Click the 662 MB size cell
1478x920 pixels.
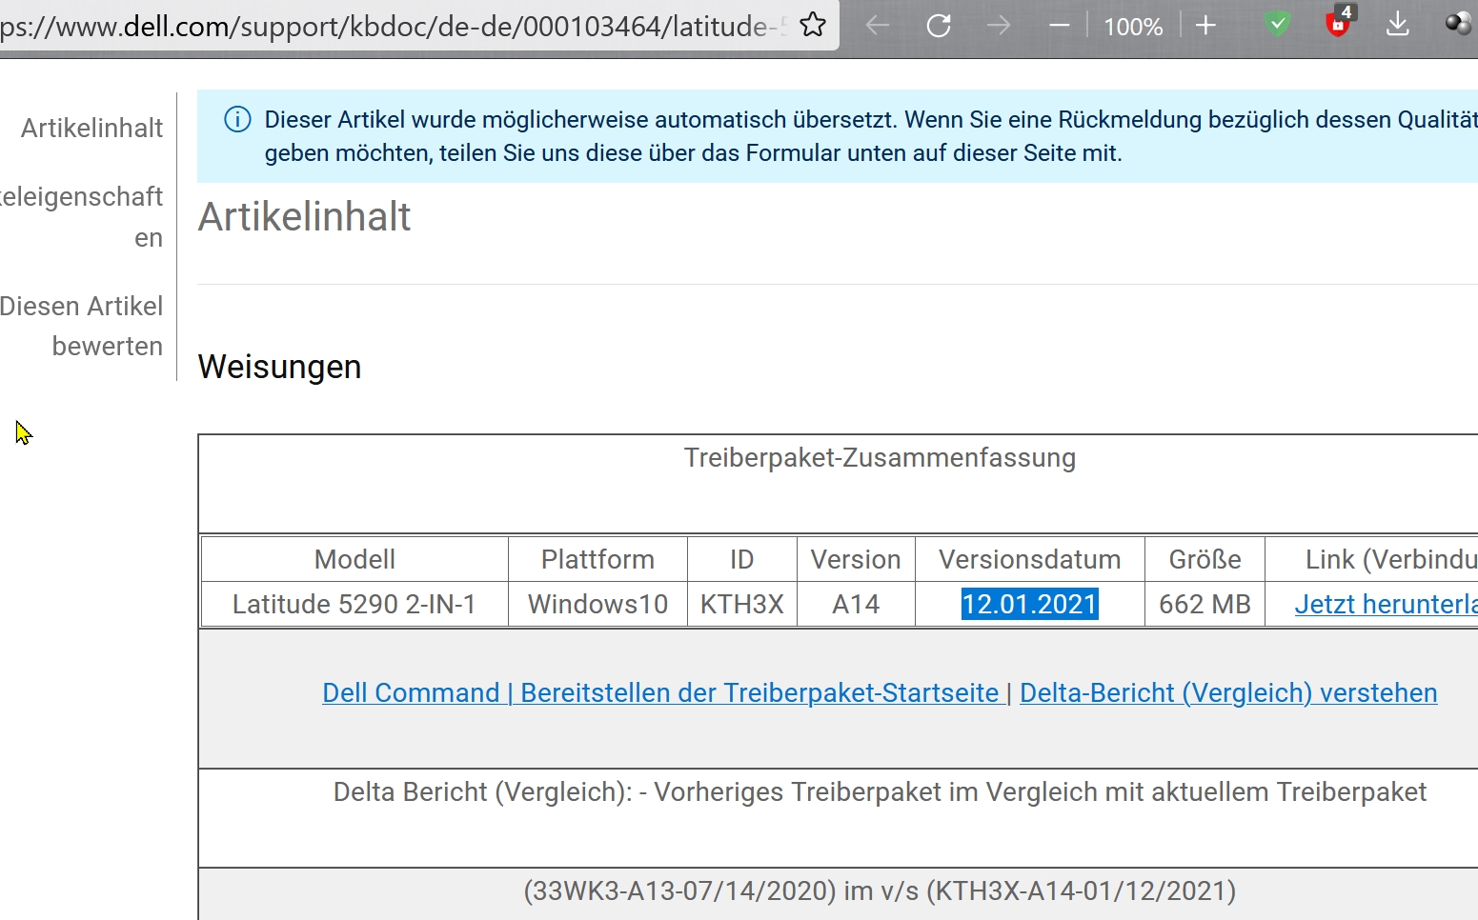click(1205, 604)
